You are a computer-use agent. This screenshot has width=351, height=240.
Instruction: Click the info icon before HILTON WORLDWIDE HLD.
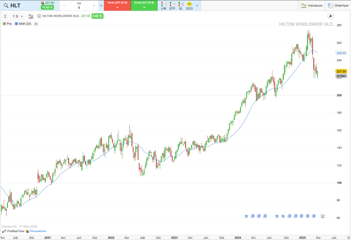point(39,16)
